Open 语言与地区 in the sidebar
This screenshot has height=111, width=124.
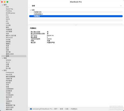click(x=10, y=107)
